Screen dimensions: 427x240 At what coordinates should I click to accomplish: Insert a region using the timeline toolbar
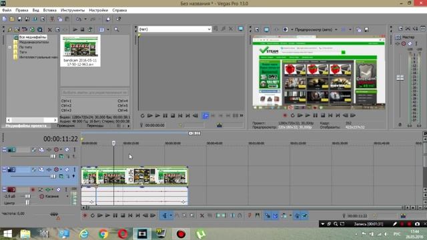click(257, 215)
